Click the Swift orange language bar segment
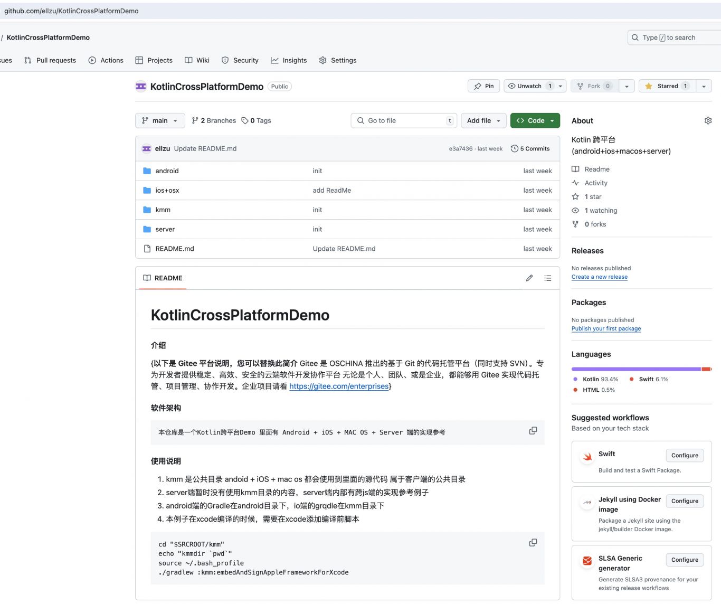The width and height of the screenshot is (721, 604). click(x=706, y=369)
